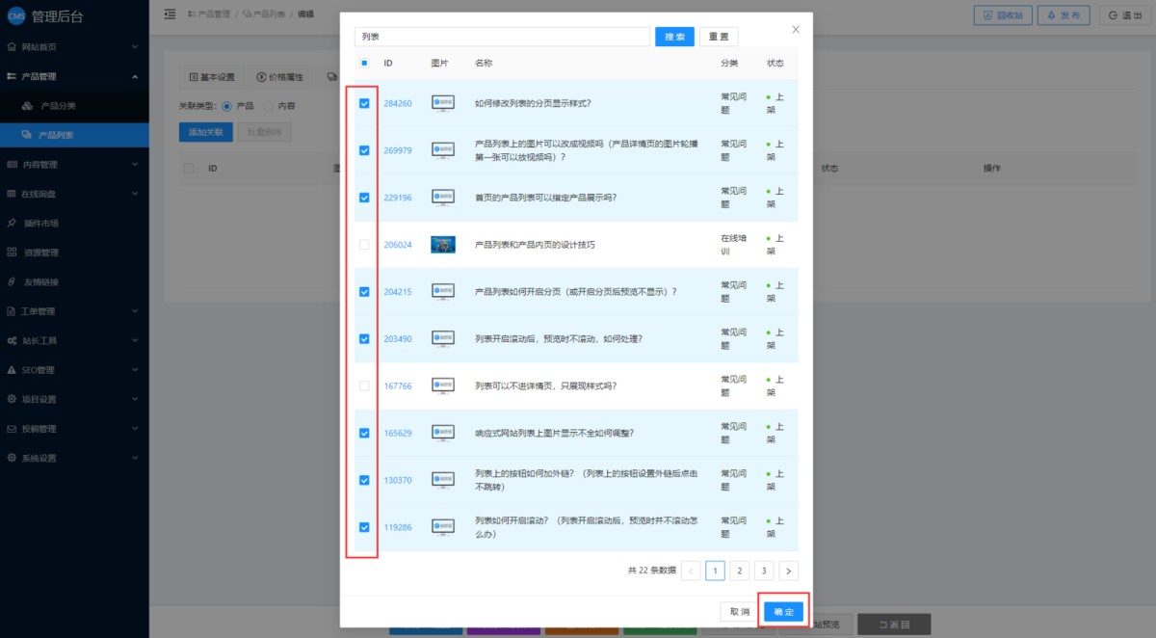This screenshot has width=1156, height=638.
Task: Open thumbnail of product 206024
Action: tap(443, 245)
